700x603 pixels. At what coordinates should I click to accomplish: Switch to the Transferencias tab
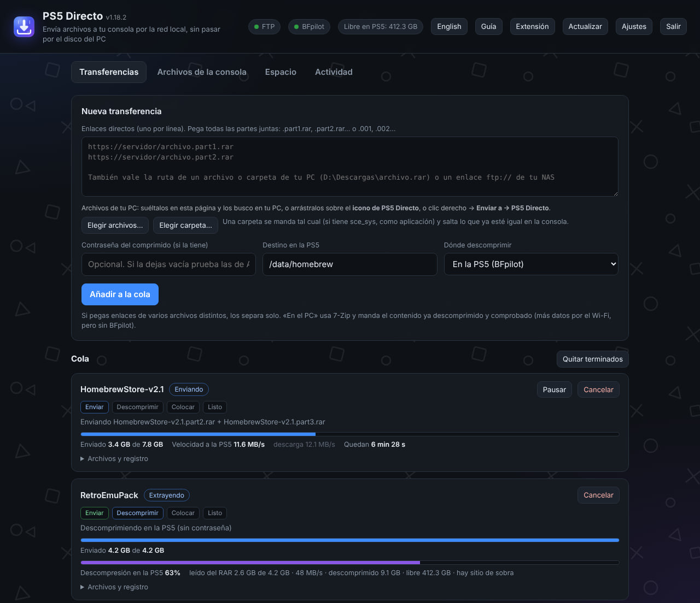click(109, 72)
